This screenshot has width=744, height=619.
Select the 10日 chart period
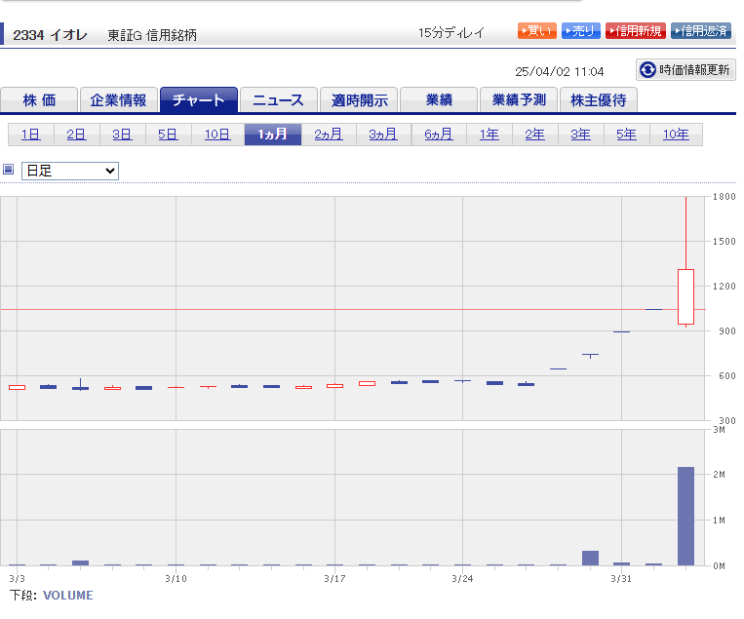pyautogui.click(x=217, y=135)
